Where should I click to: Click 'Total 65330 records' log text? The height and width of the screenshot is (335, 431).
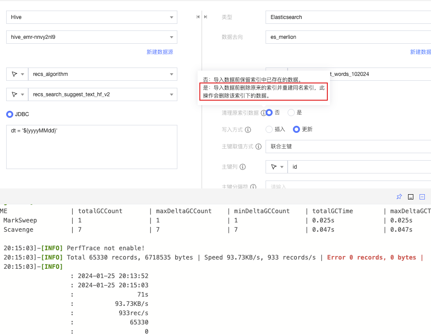click(102, 257)
